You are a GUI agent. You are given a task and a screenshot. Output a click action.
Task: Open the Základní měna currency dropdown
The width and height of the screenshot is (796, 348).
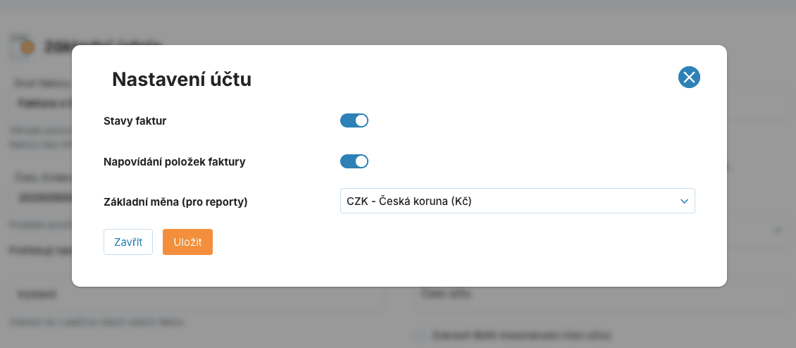pos(517,201)
